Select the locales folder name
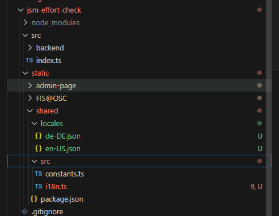This screenshot has height=216, width=279. point(52,124)
